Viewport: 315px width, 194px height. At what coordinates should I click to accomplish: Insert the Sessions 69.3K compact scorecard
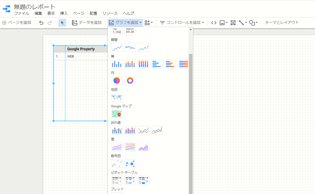tap(130, 31)
